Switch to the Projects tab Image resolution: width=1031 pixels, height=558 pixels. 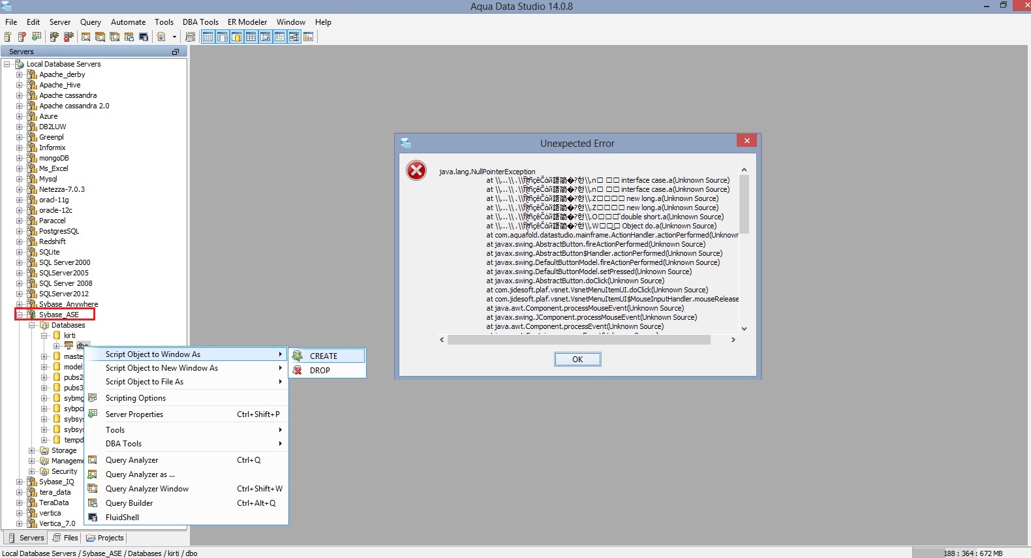tap(105, 538)
